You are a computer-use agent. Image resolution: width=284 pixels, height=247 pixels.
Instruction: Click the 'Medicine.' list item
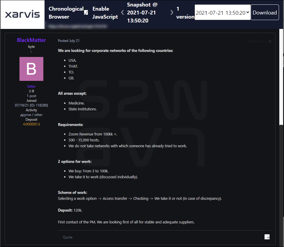click(x=76, y=103)
